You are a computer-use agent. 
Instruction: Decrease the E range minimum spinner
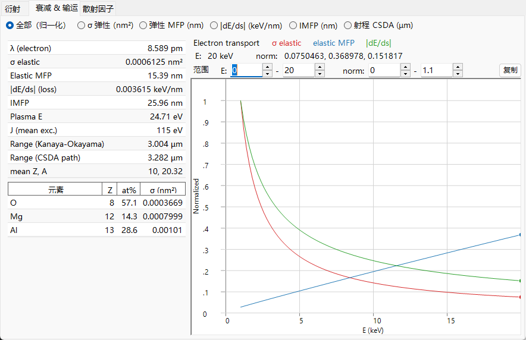(x=267, y=74)
